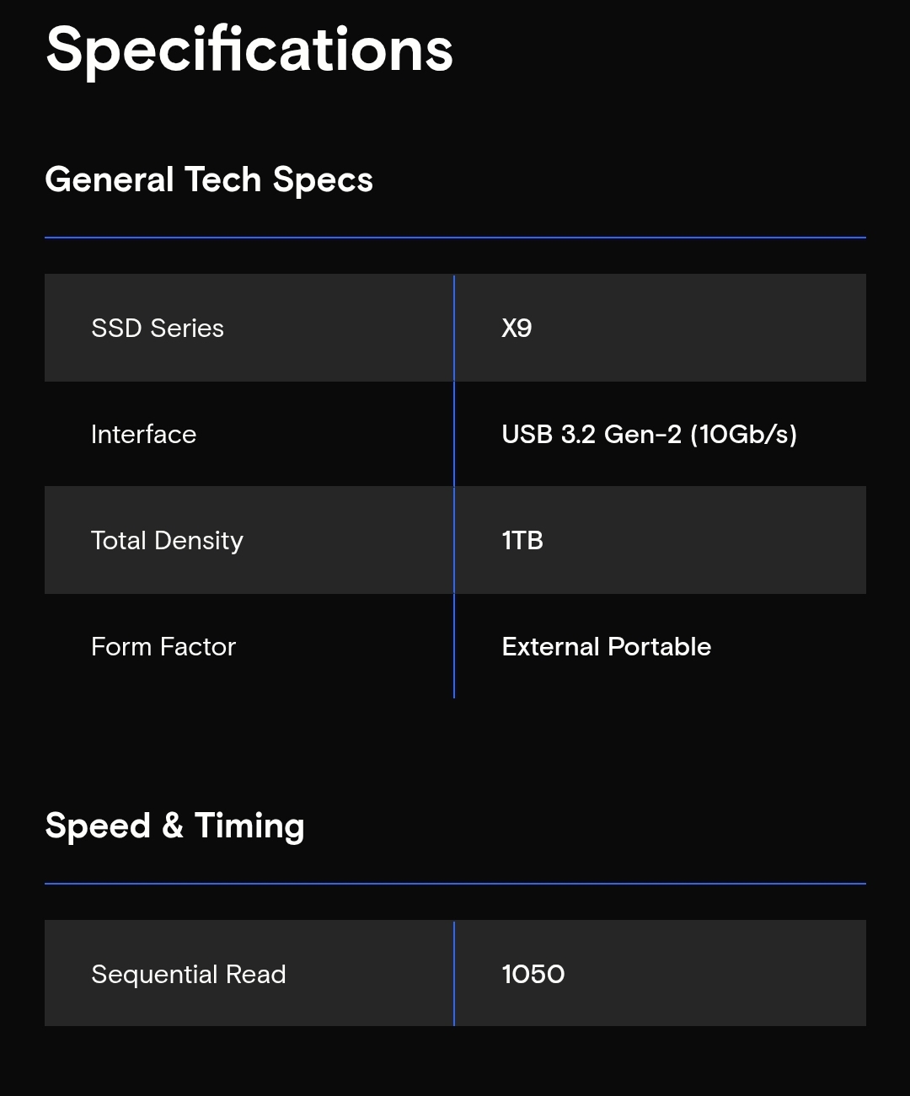Click the word 'Speed' in section heading

[98, 826]
